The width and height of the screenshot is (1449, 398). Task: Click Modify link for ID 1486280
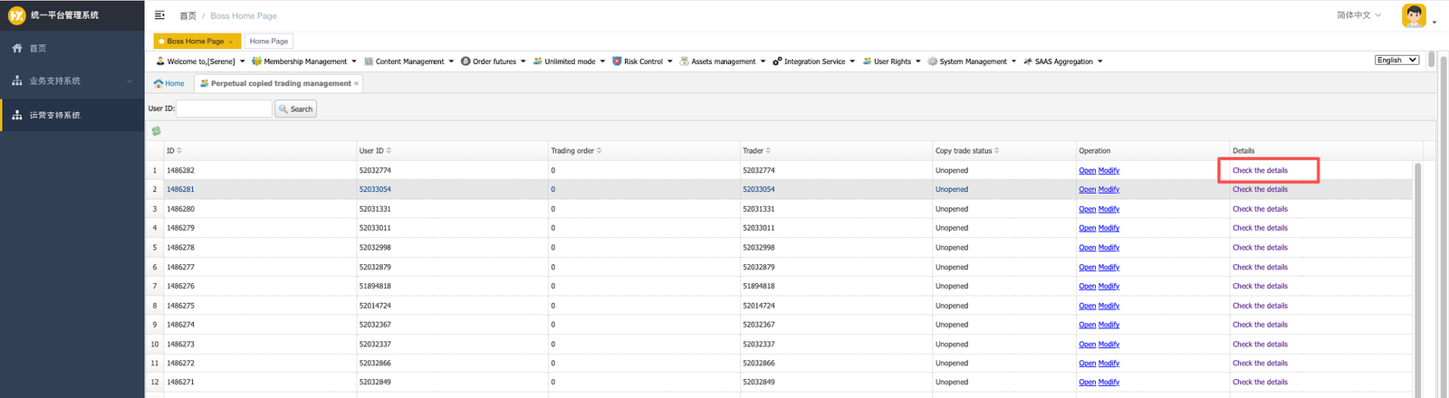pos(1108,209)
